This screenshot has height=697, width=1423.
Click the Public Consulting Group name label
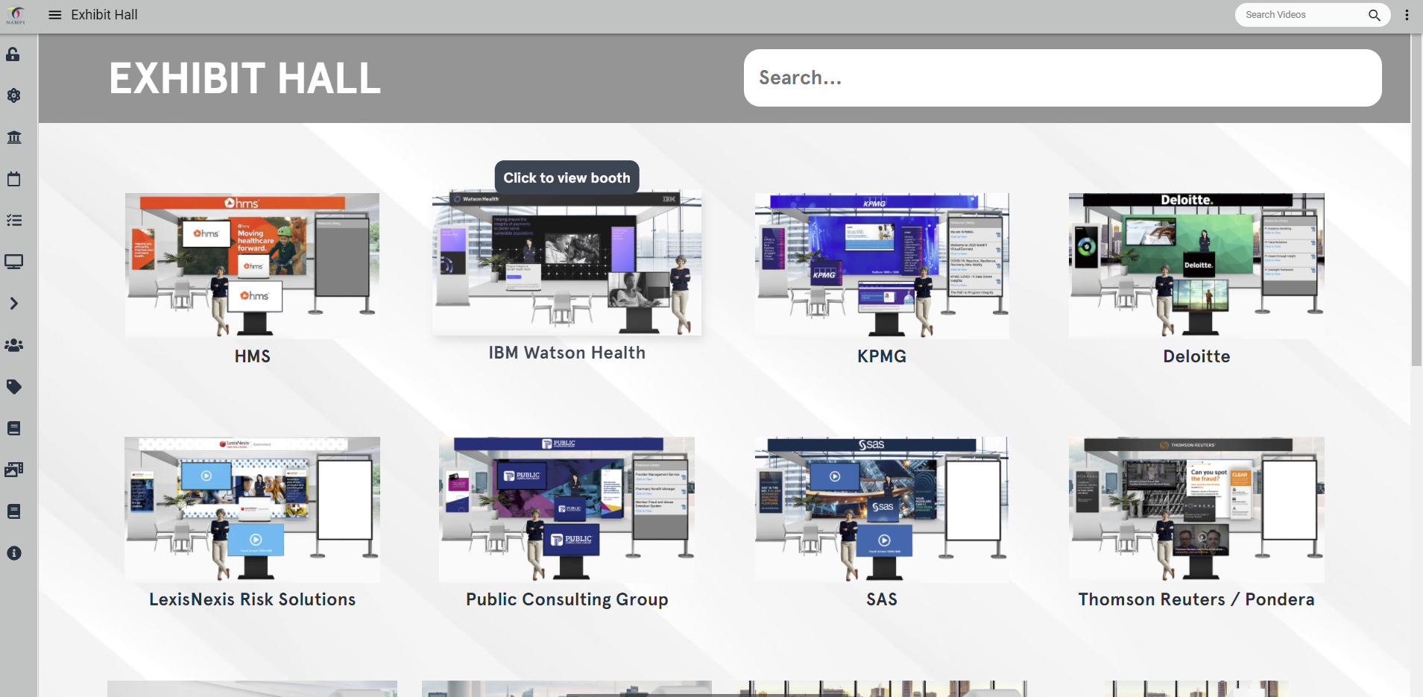tap(567, 599)
